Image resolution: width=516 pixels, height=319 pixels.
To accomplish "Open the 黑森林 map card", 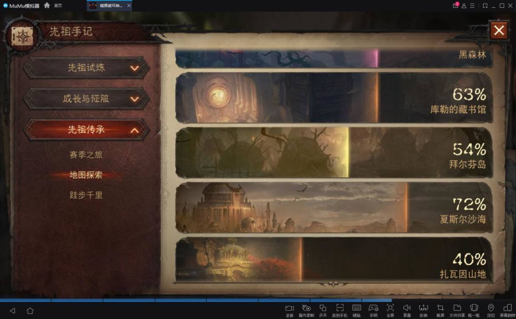I will click(x=334, y=59).
